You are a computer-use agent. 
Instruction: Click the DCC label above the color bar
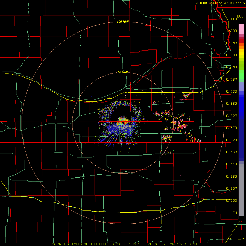click(240, 16)
